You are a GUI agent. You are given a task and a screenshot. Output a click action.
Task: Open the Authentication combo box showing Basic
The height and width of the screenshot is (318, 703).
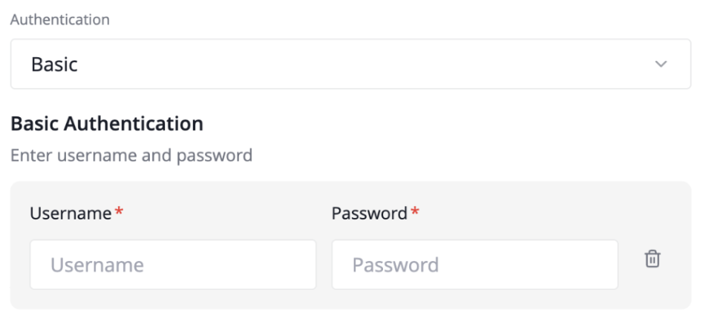tap(350, 64)
